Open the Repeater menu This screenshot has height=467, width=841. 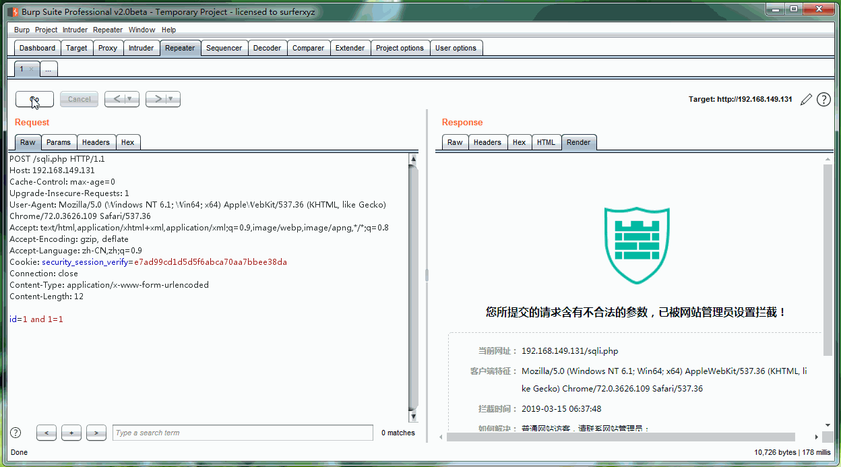(108, 30)
